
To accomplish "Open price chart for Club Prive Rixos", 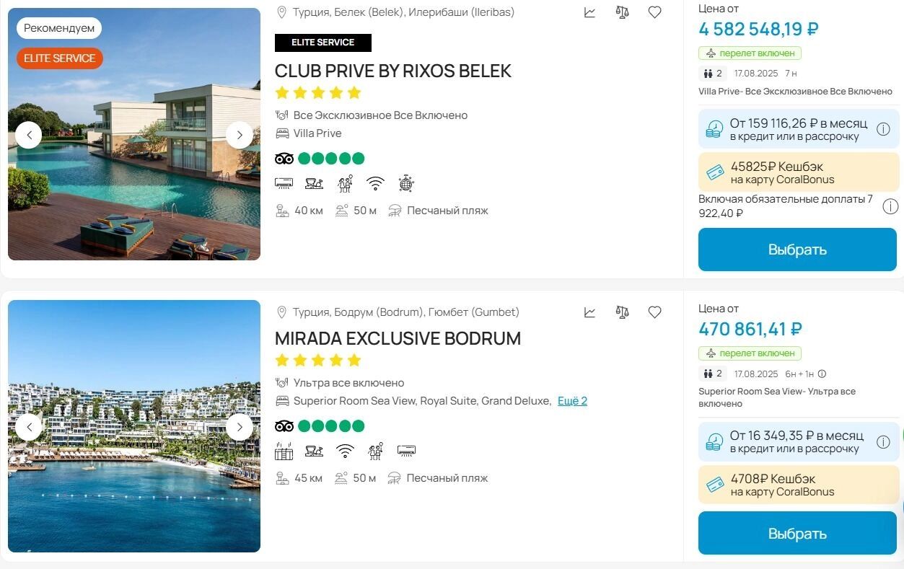I will coord(590,12).
